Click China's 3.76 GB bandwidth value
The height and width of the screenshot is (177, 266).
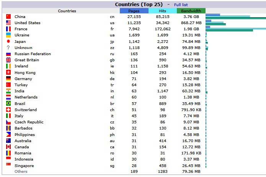[191, 16]
